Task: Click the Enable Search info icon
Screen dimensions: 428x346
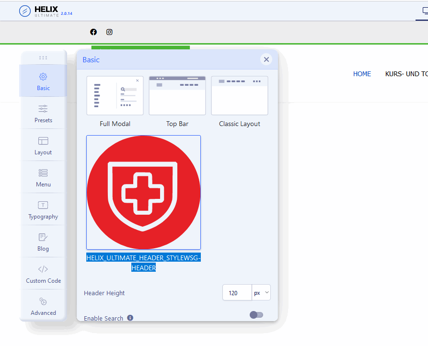Action: pos(130,318)
